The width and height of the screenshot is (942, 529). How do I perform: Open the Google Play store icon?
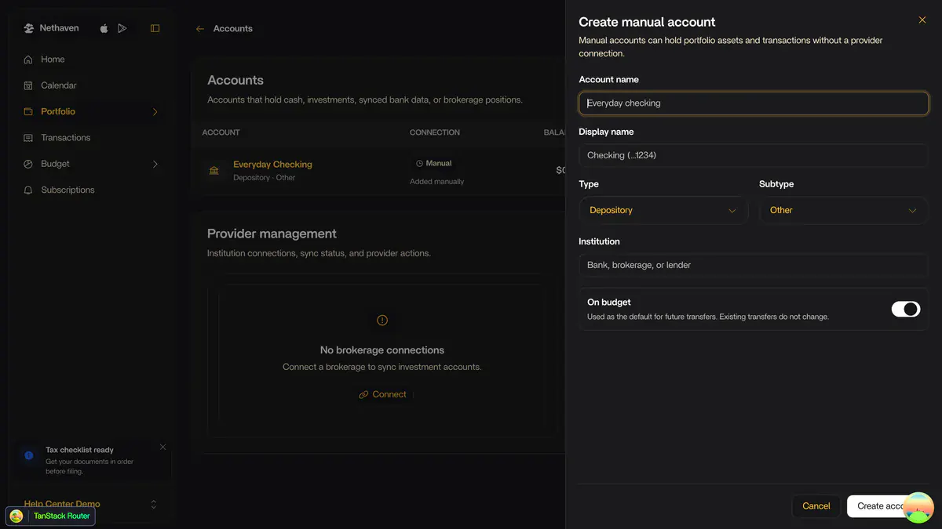(122, 28)
